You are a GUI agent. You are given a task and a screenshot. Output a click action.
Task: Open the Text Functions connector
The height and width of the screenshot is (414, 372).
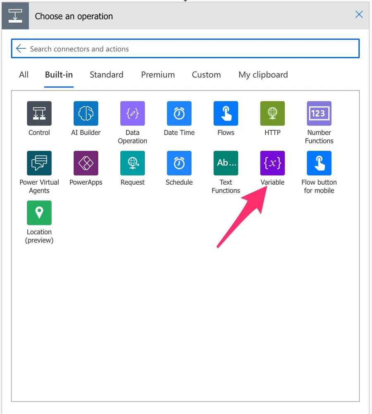226,163
